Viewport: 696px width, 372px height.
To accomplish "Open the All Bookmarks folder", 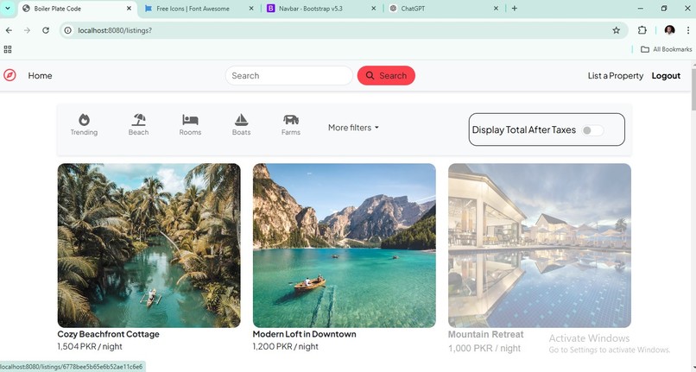I will pos(667,49).
